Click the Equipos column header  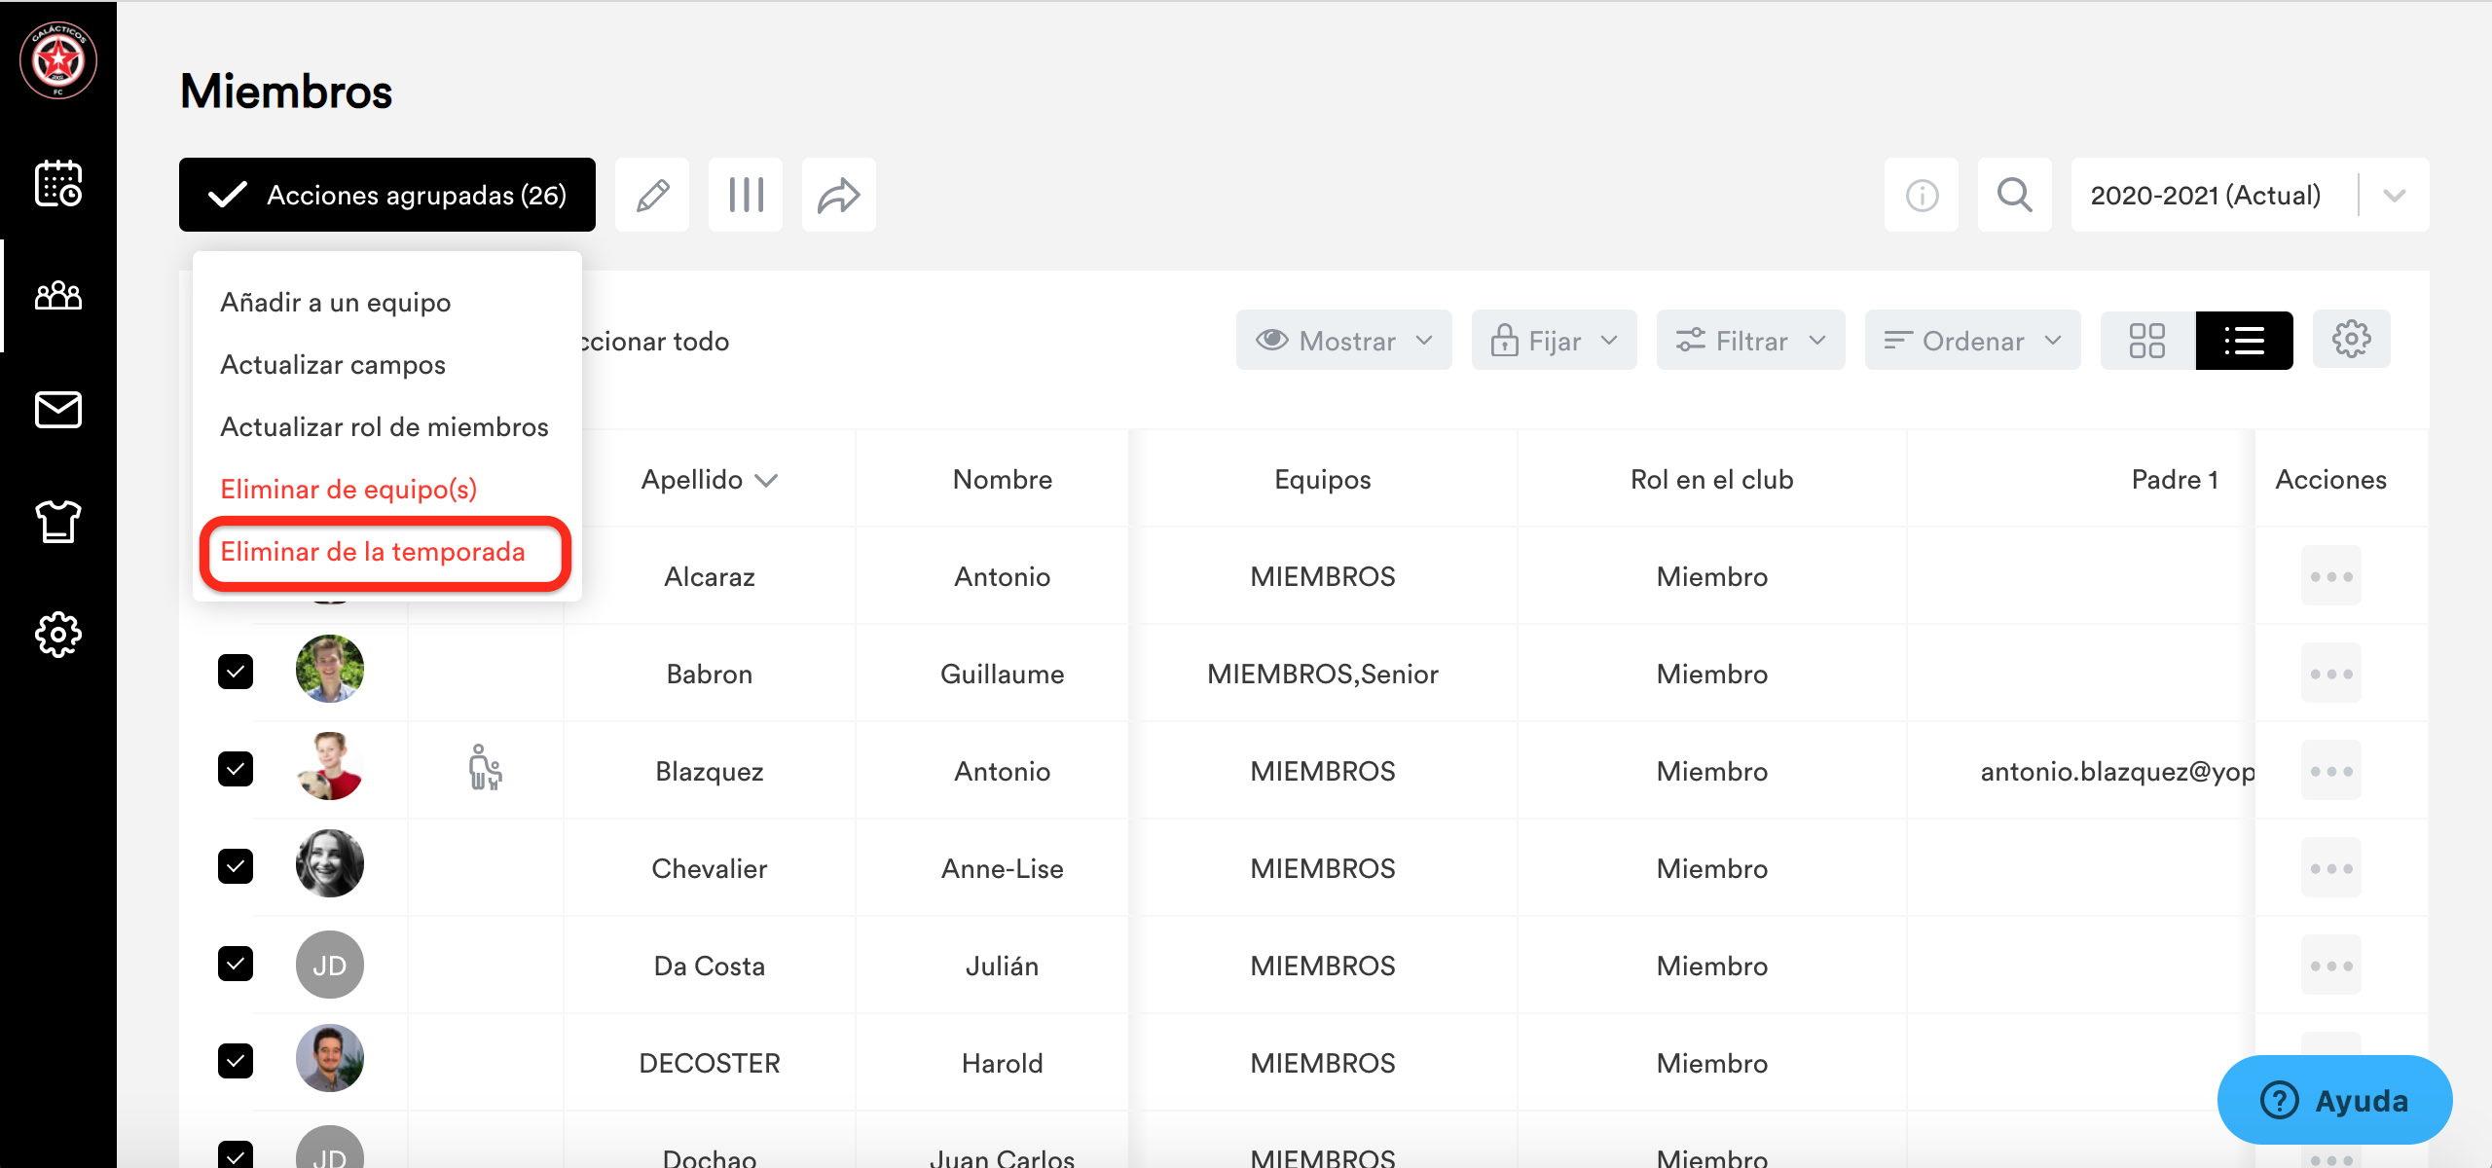coord(1323,480)
